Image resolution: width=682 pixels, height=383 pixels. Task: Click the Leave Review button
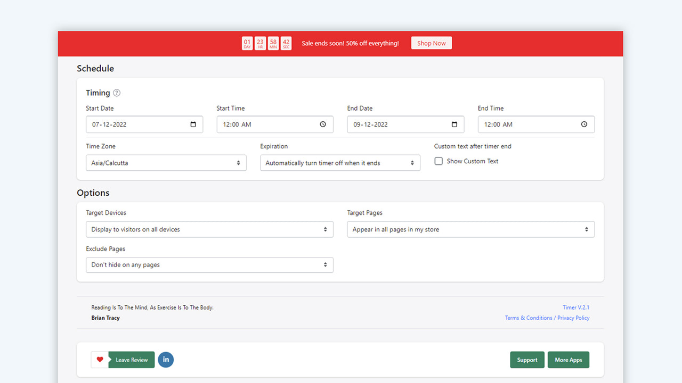(x=131, y=360)
